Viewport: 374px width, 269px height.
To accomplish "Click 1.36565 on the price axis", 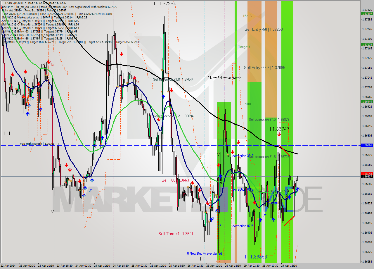I will point(367,194).
